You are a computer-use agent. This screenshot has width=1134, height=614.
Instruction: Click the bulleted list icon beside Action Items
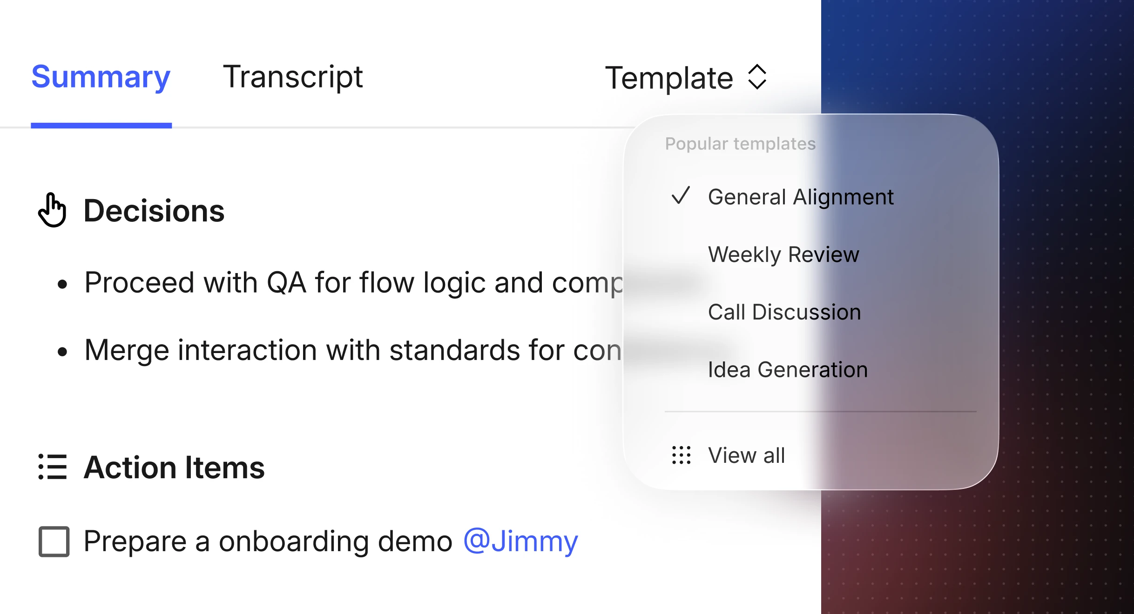pyautogui.click(x=53, y=467)
